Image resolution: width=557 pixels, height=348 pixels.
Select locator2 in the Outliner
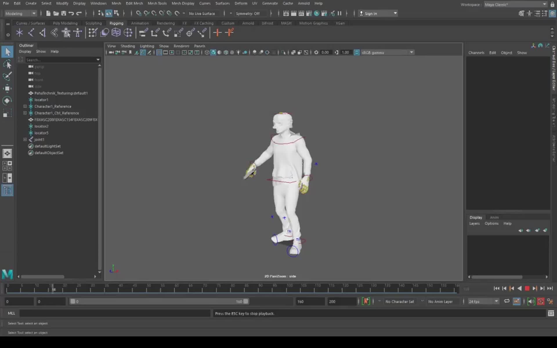coord(42,126)
